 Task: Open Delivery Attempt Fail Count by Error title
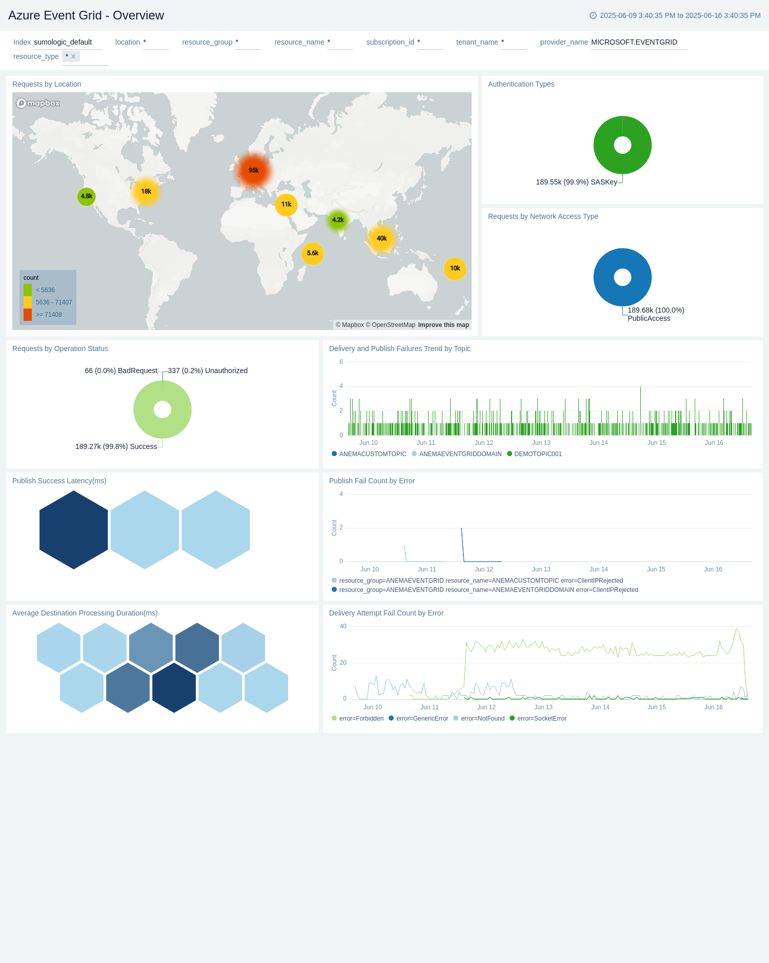[x=386, y=613]
